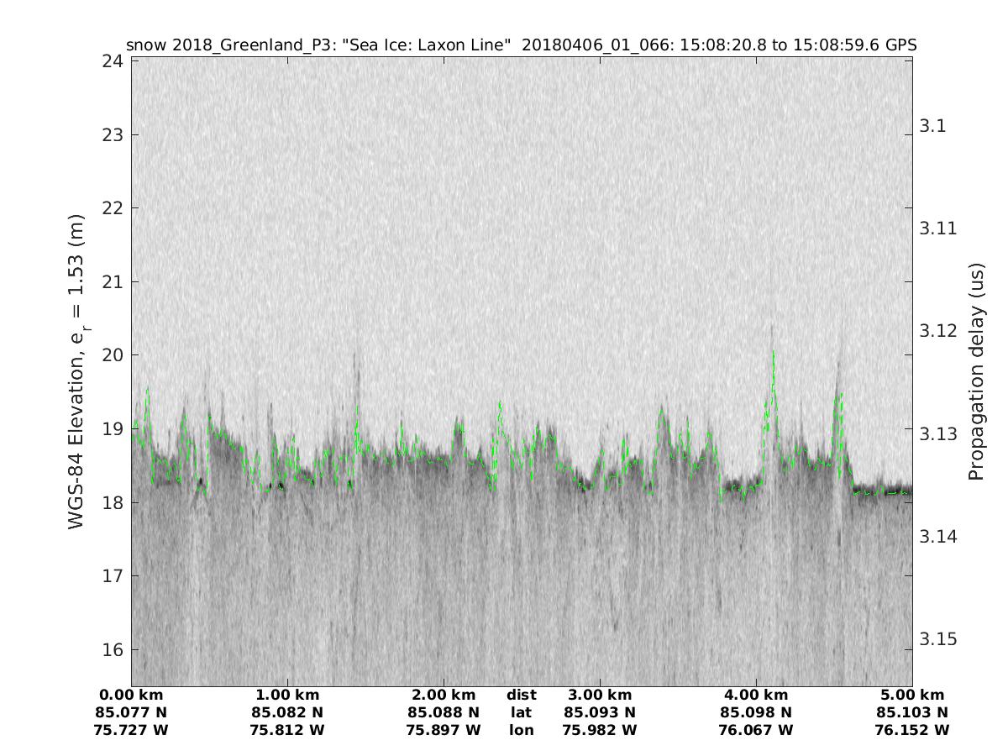Click the 85.088 N latitude label
The height and width of the screenshot is (756, 1008).
[x=444, y=713]
